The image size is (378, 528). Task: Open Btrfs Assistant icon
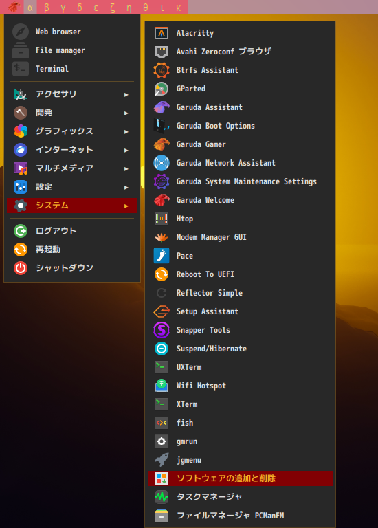(x=162, y=70)
